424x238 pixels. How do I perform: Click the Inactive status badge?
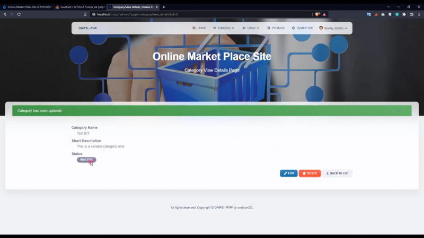pyautogui.click(x=86, y=160)
